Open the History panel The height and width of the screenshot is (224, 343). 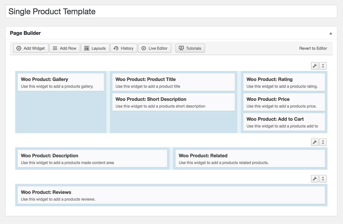tap(124, 48)
